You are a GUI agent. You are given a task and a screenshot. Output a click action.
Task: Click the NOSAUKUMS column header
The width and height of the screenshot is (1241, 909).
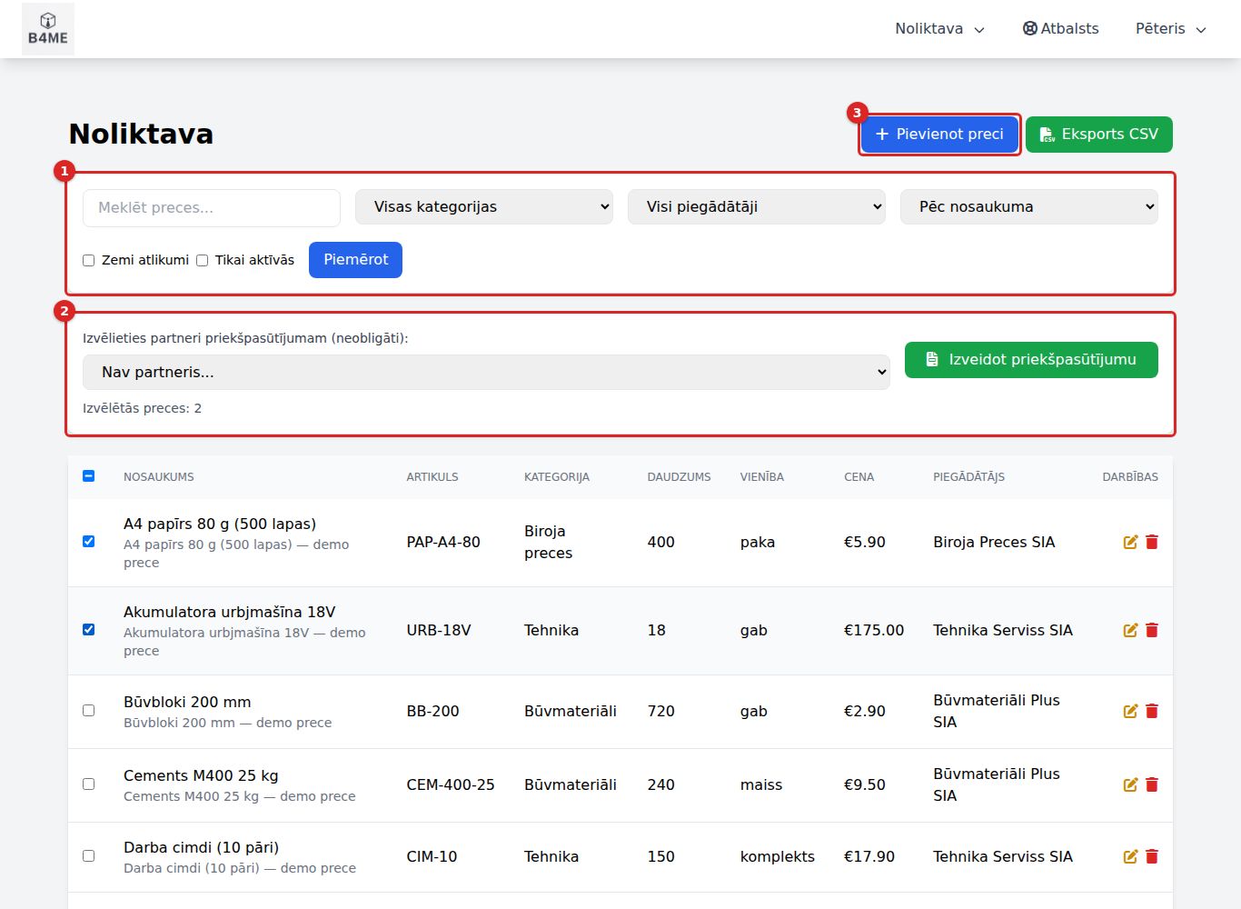(x=159, y=476)
